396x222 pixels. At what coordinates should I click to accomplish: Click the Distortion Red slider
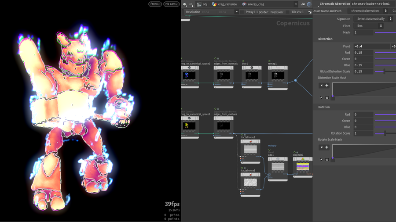click(x=385, y=53)
